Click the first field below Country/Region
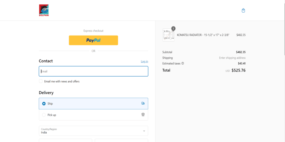Image resolution: width=285 pixels, height=142 pixels. click(x=66, y=141)
